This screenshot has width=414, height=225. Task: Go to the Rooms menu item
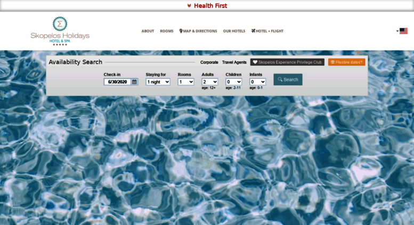[167, 31]
